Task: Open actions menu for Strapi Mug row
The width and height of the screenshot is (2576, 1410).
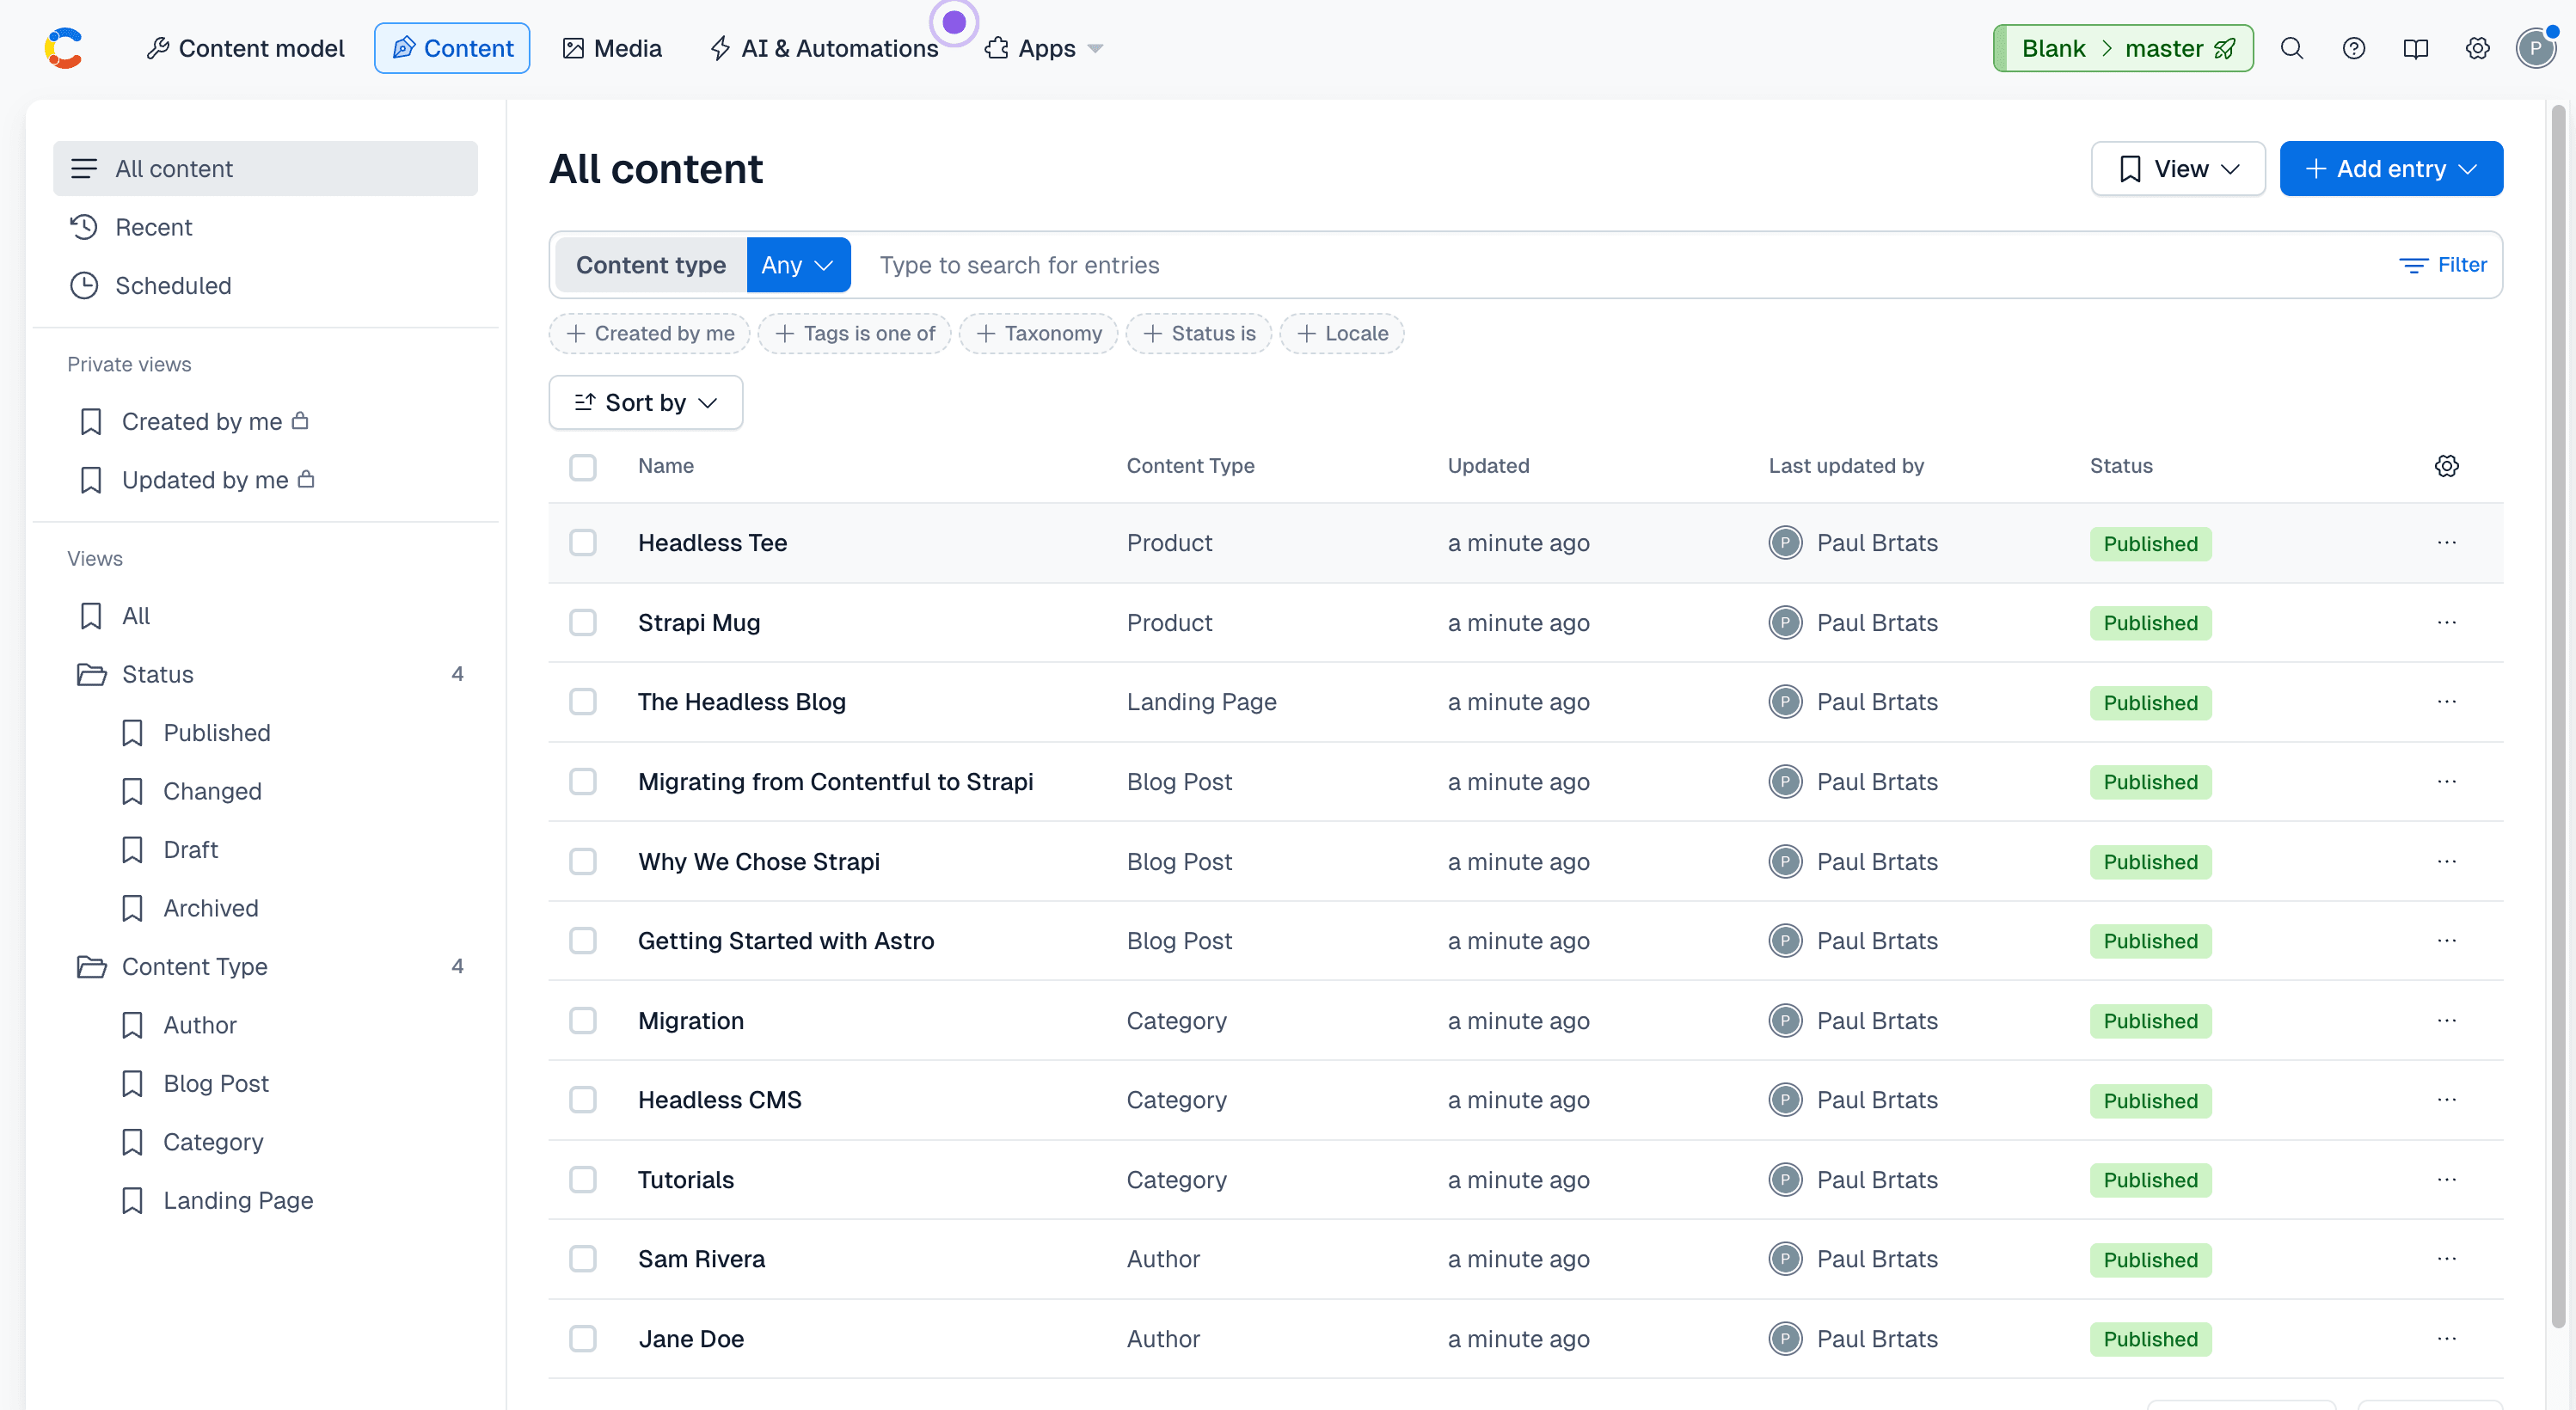Action: (2447, 623)
